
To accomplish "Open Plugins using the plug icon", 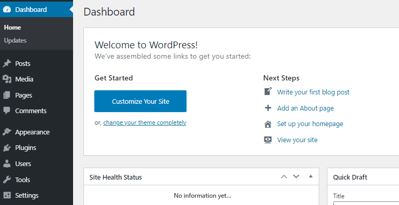I will [x=7, y=147].
